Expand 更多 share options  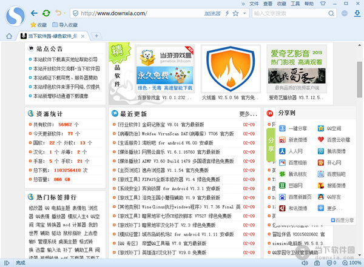point(330,208)
